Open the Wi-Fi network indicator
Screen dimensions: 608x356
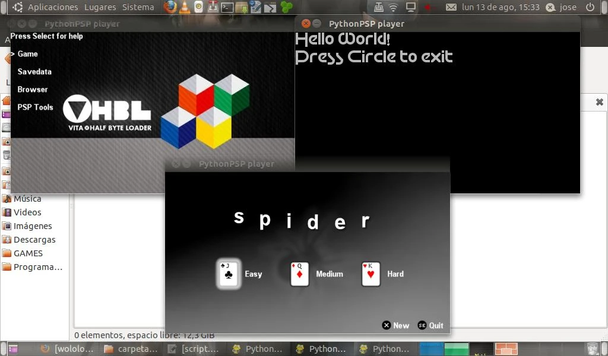click(x=393, y=7)
